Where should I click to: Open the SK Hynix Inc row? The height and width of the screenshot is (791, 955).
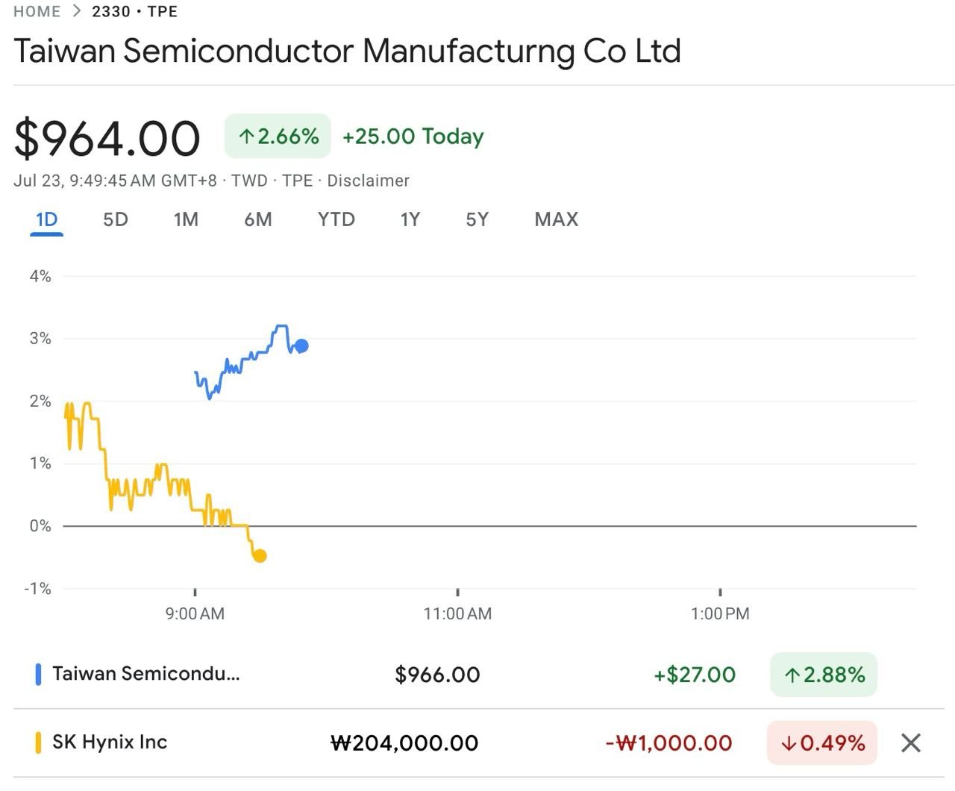[110, 743]
